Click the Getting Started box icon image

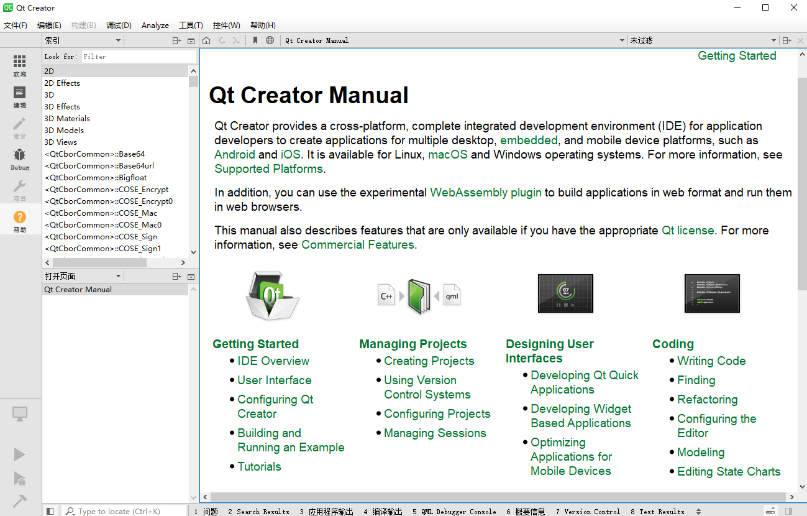coord(273,296)
